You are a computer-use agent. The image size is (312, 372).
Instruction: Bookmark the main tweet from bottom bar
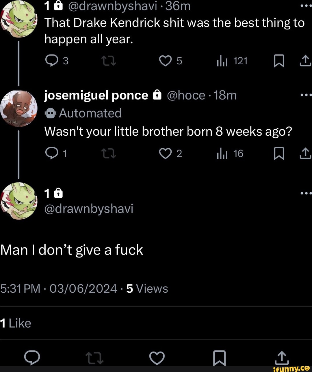click(x=219, y=358)
